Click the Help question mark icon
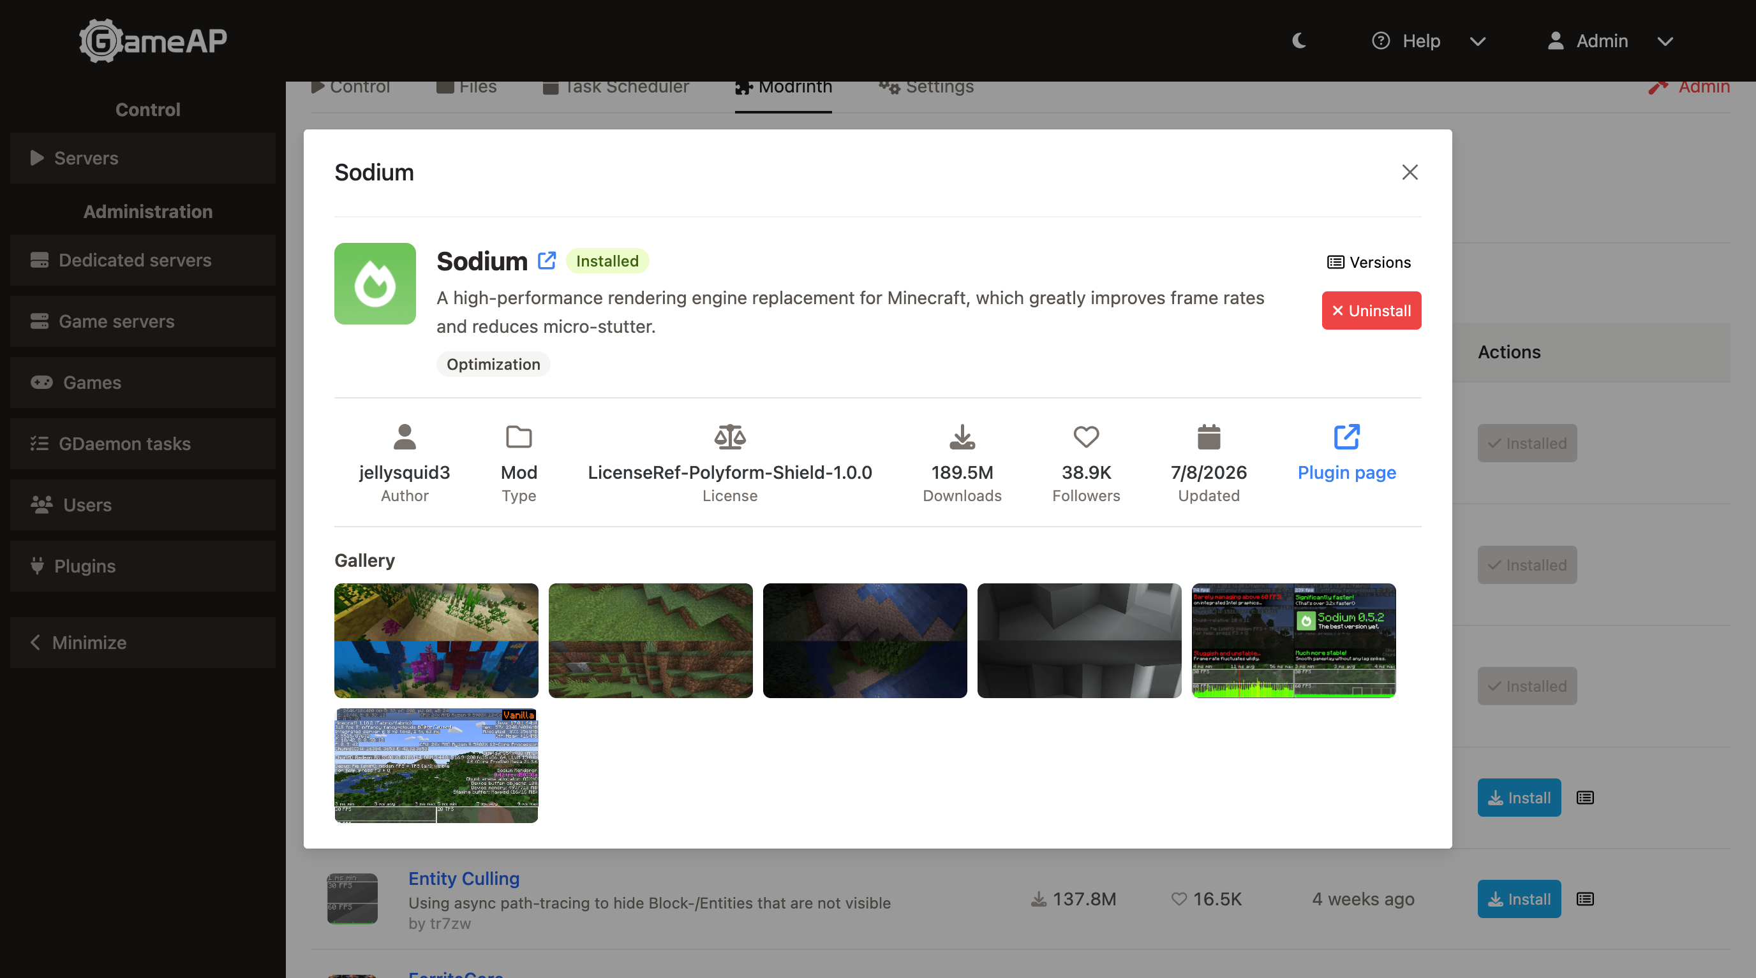 (1381, 41)
